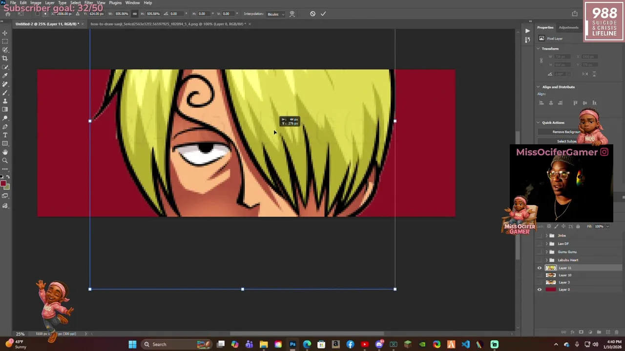The height and width of the screenshot is (351, 625).
Task: Select the Pen tool
Action: click(5, 127)
